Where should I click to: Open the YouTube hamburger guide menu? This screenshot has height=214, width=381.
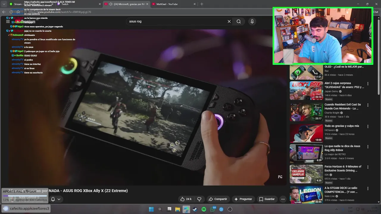[8, 21]
